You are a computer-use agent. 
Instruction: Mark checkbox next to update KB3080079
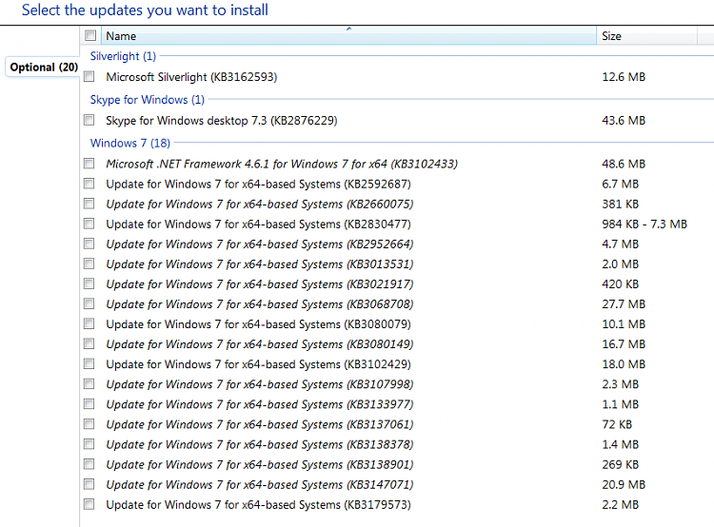tap(89, 323)
